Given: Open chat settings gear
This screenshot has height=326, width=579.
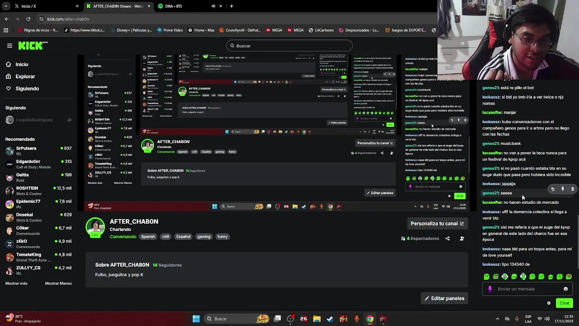Looking at the screenshot, I should (549, 303).
